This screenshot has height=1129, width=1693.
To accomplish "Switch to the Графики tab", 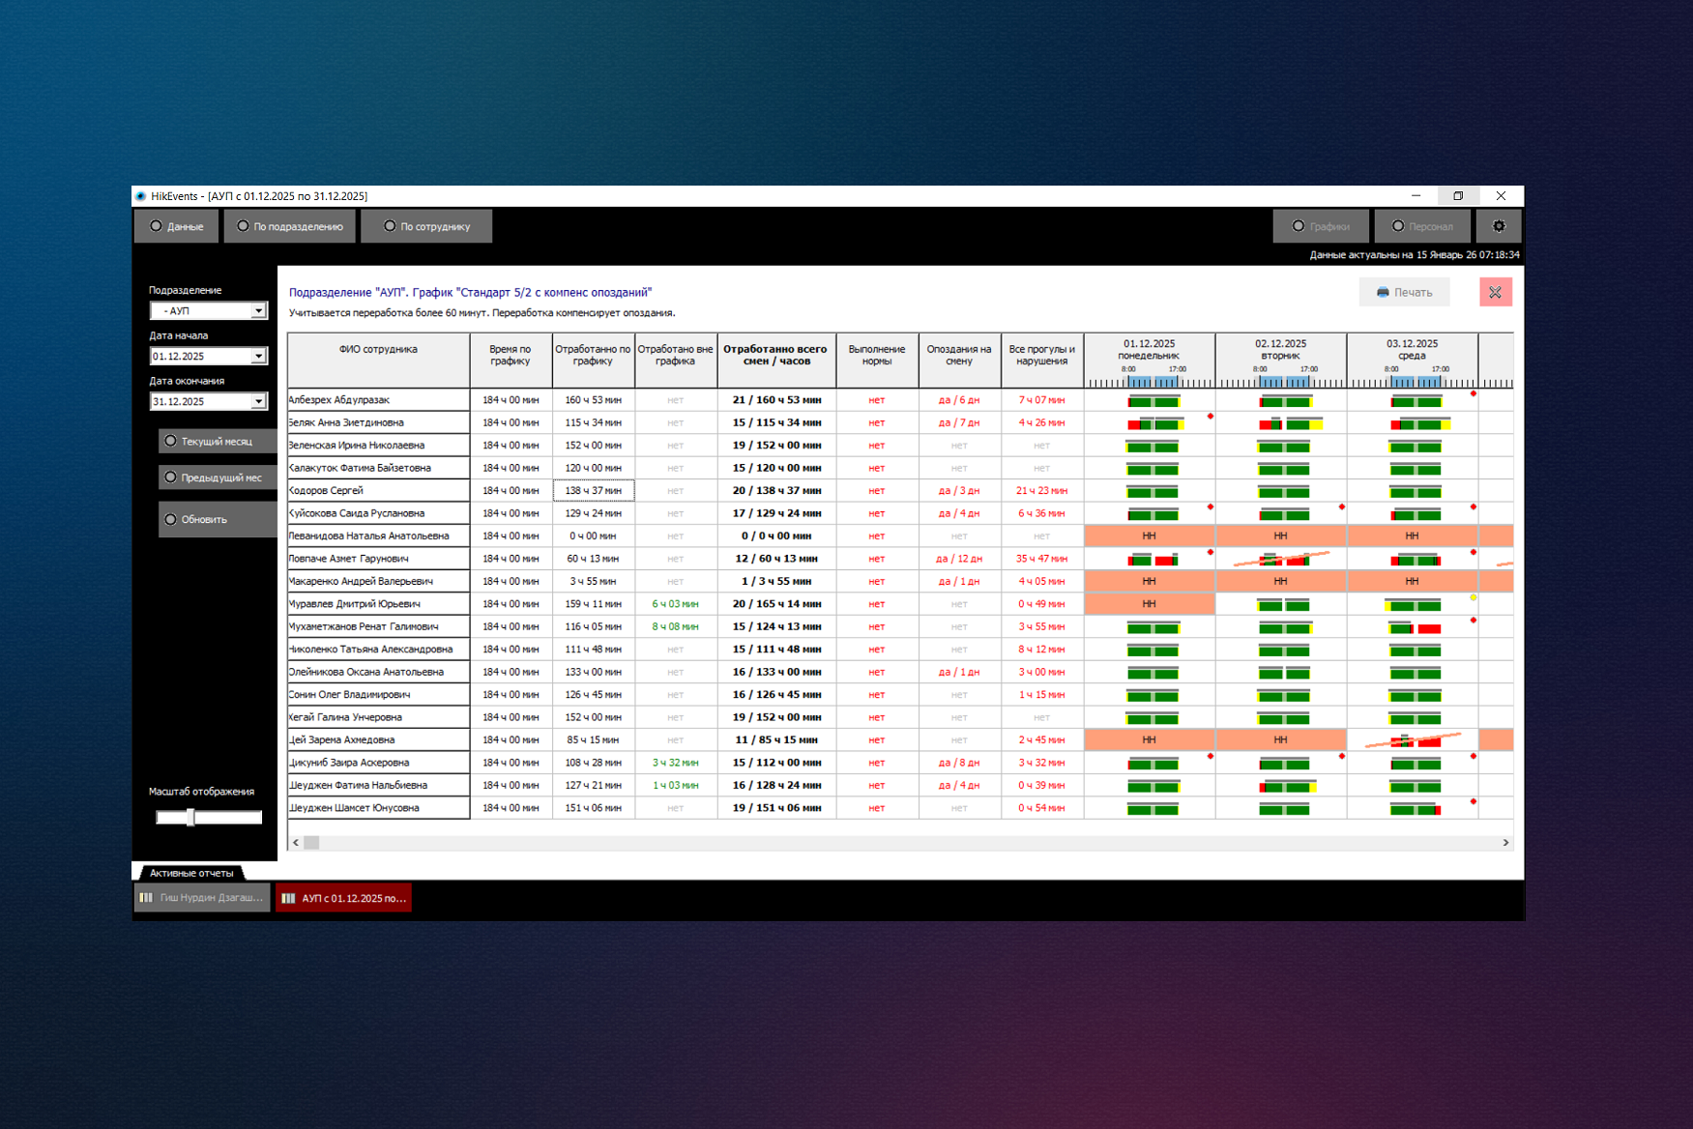I will coord(1321,226).
